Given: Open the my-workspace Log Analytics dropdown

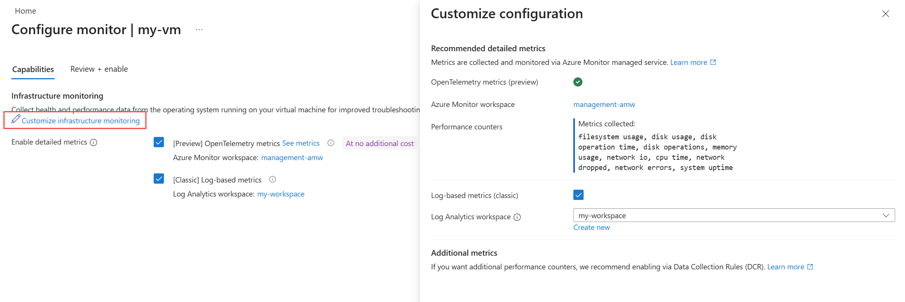Looking at the screenshot, I should 733,215.
